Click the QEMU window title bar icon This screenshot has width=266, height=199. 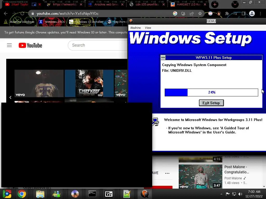[131, 21]
